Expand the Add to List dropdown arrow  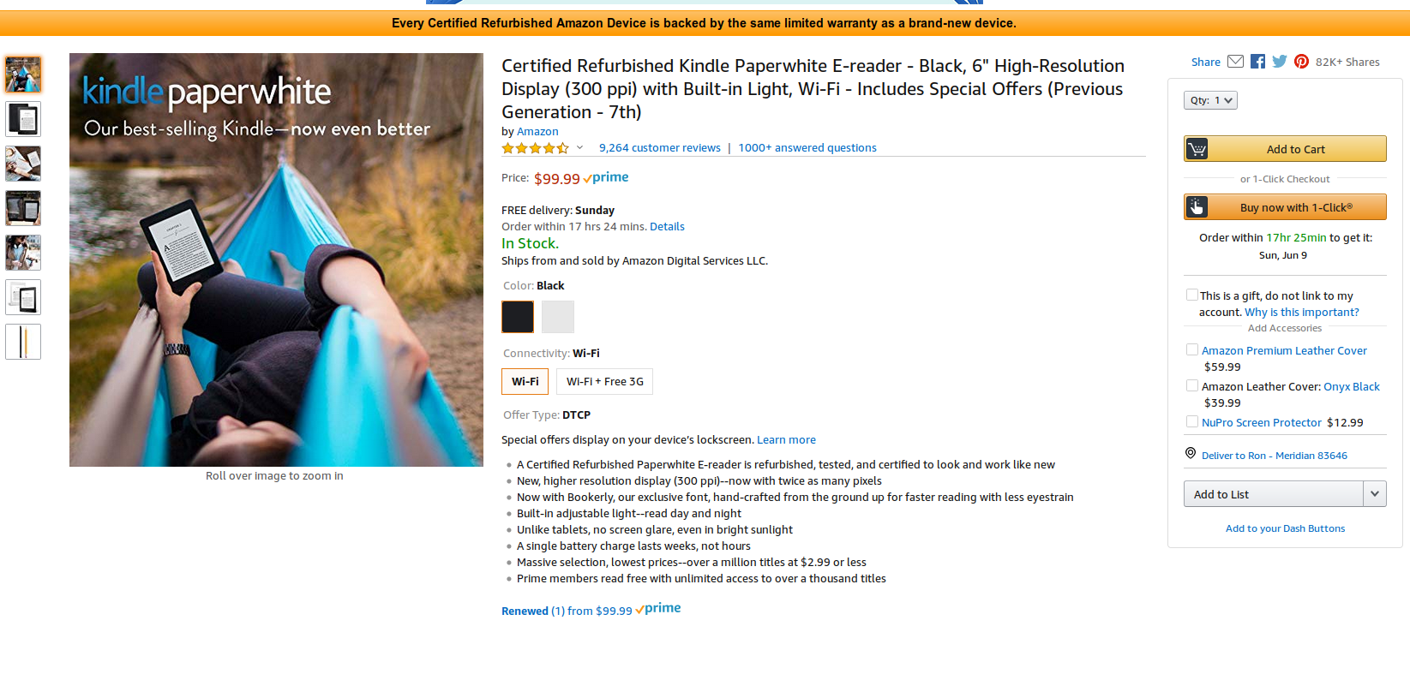1374,494
